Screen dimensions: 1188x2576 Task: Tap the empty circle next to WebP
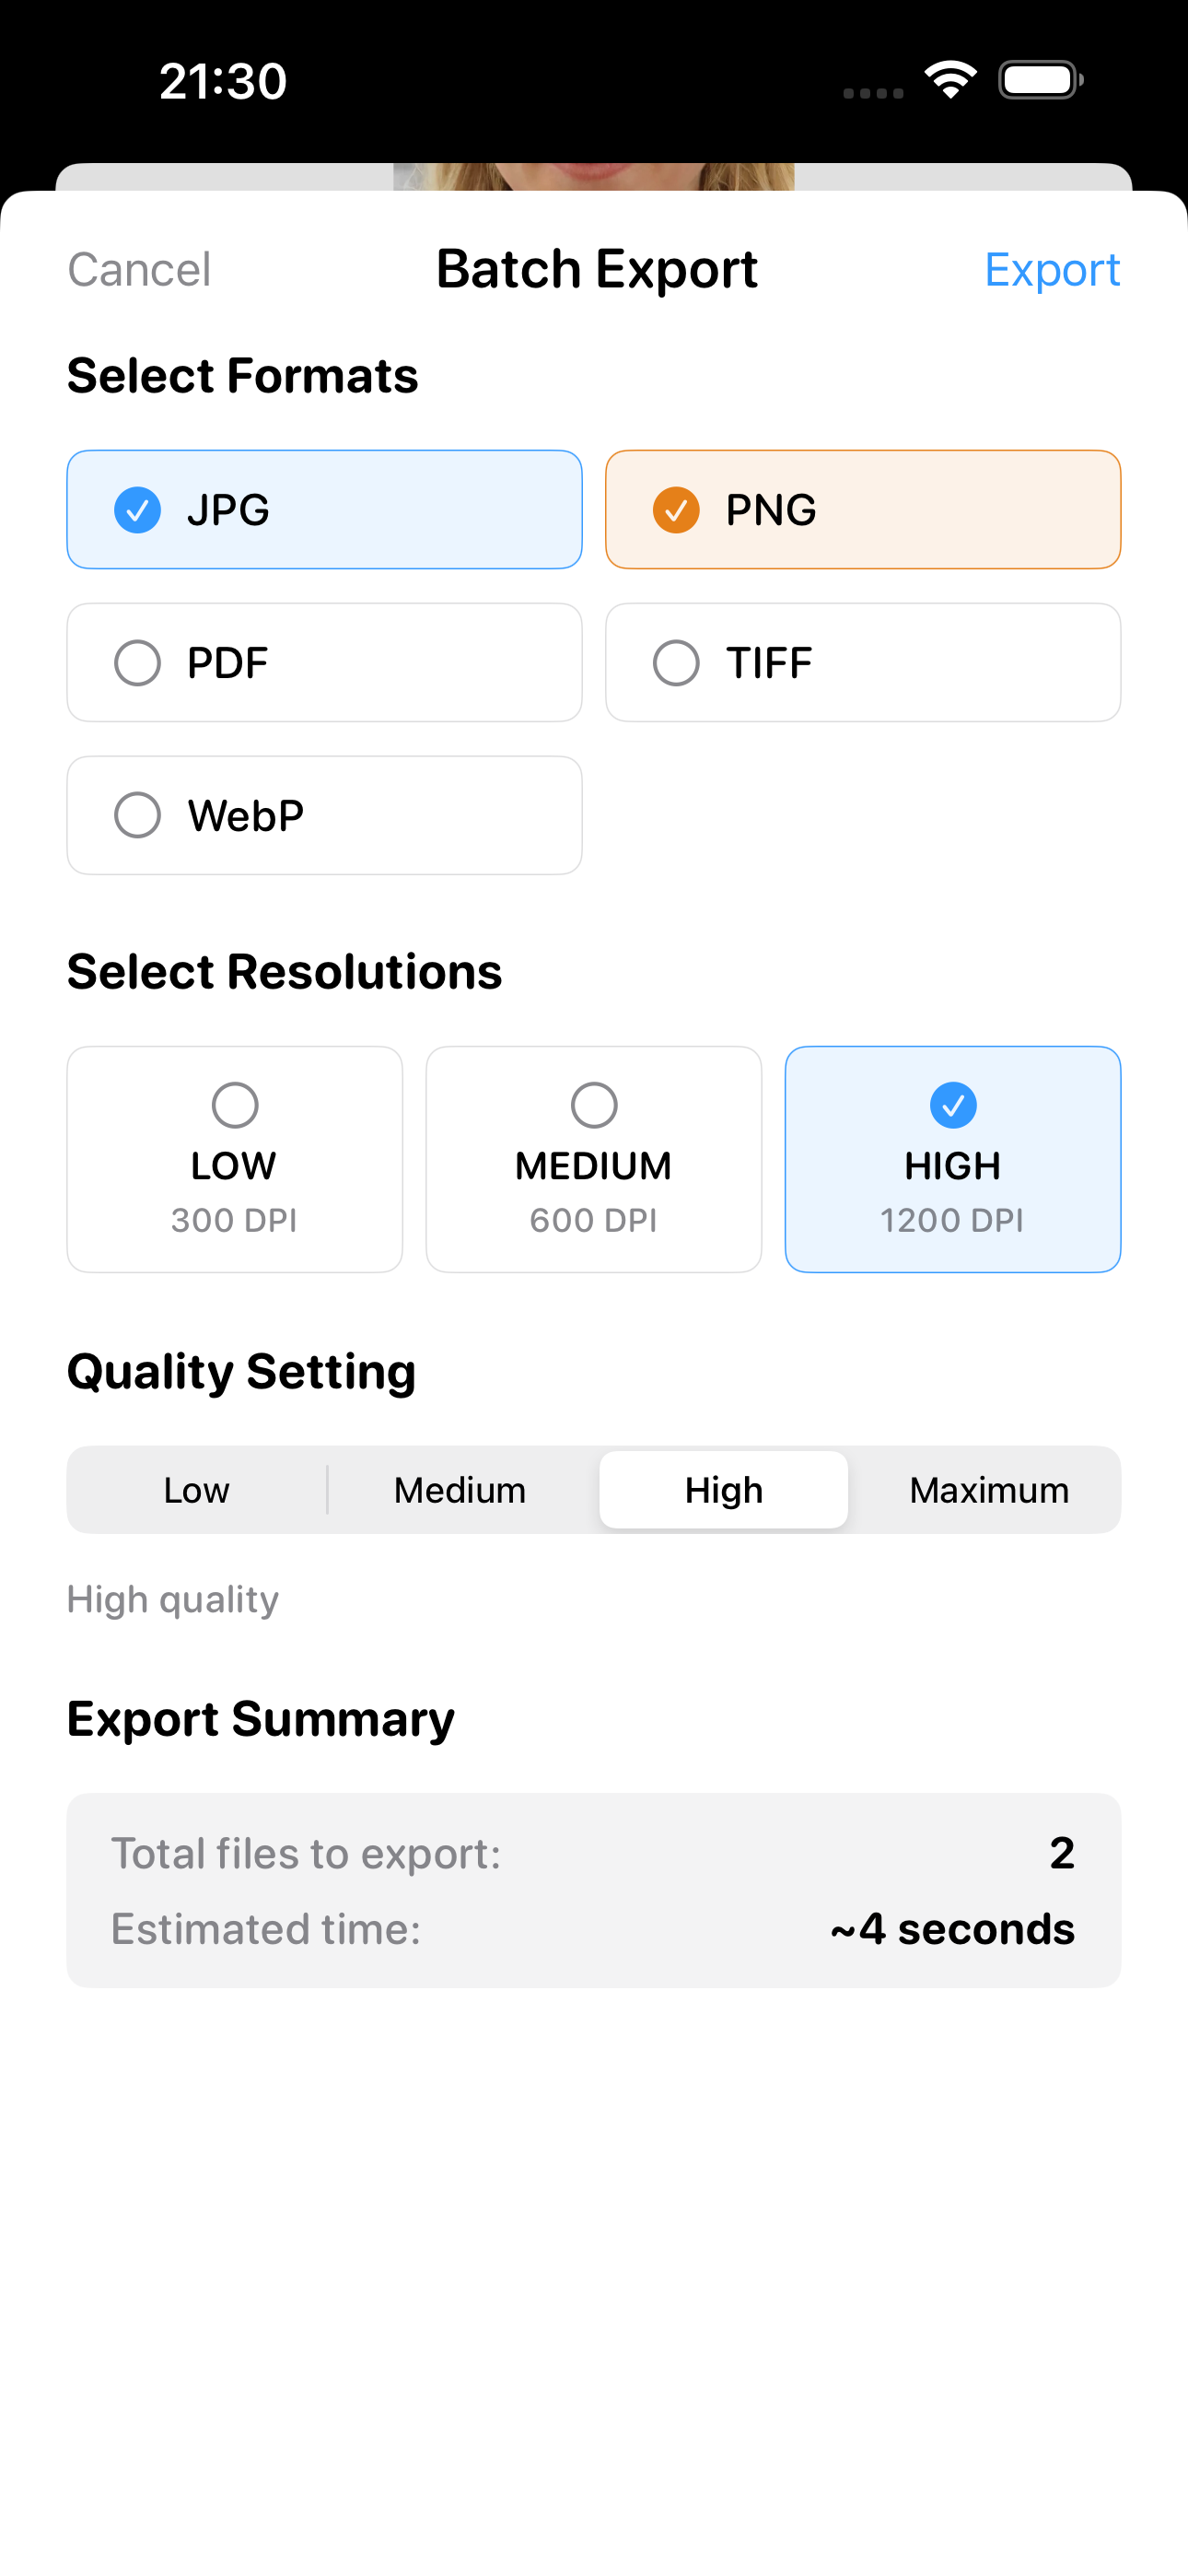click(x=137, y=816)
